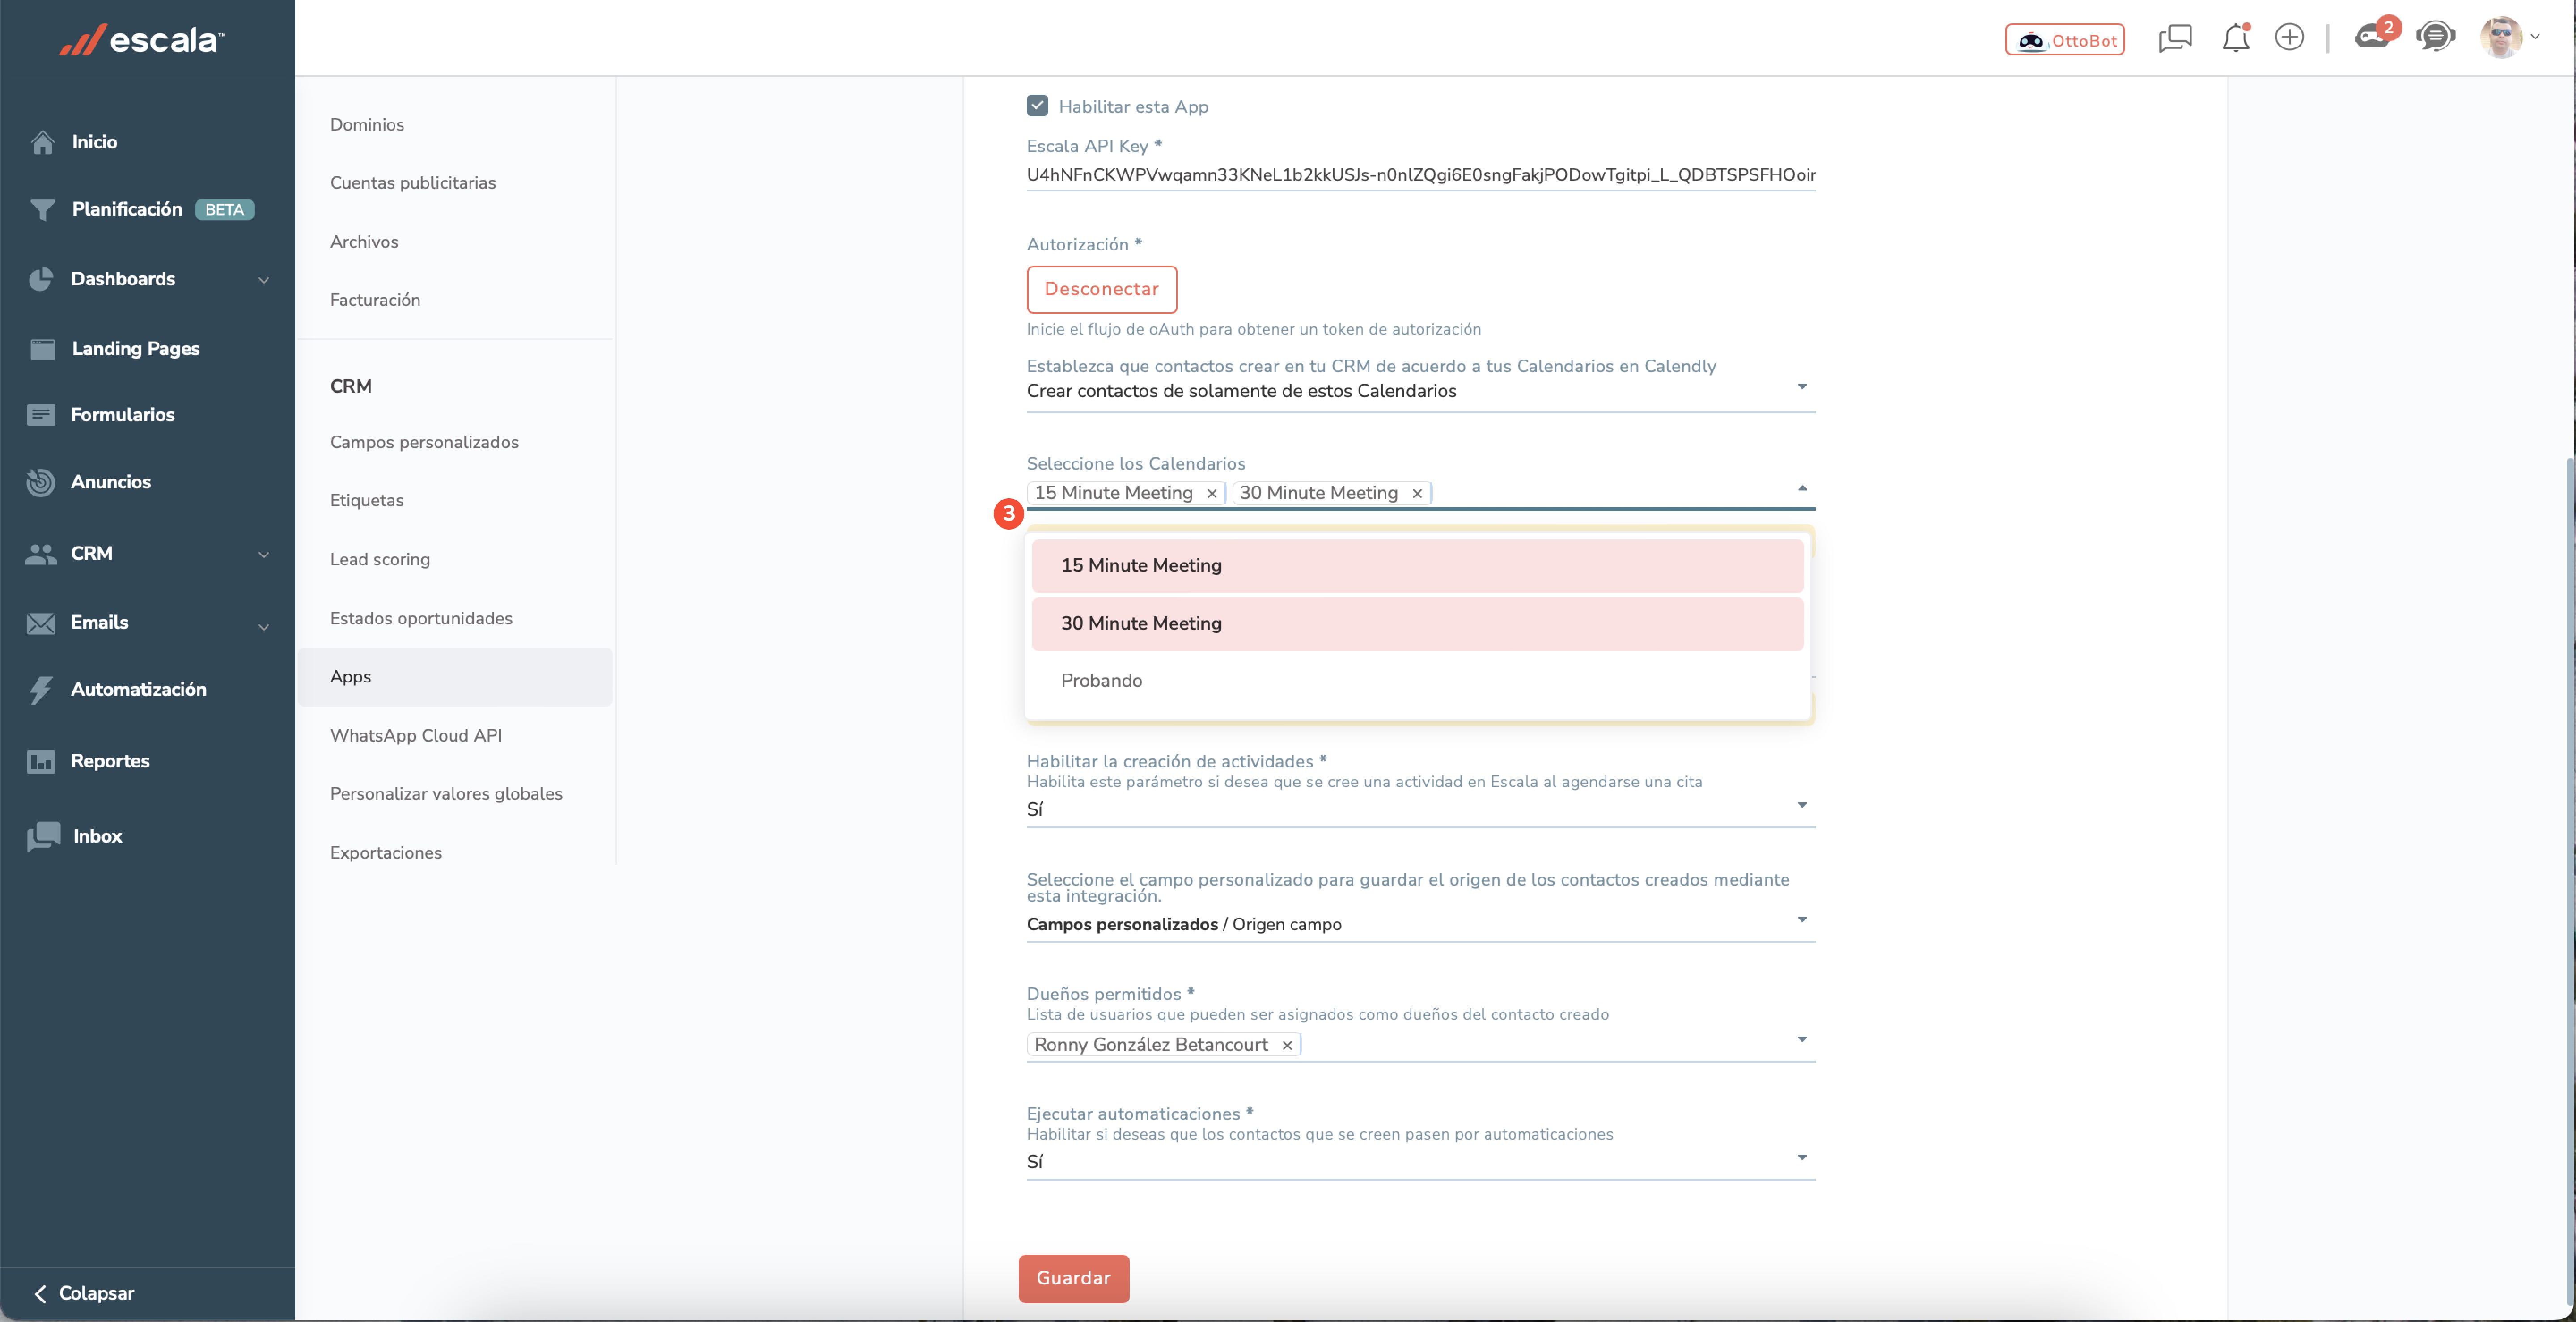Expand the CRM sidebar chevron
This screenshot has width=2576, height=1322.
coord(264,554)
